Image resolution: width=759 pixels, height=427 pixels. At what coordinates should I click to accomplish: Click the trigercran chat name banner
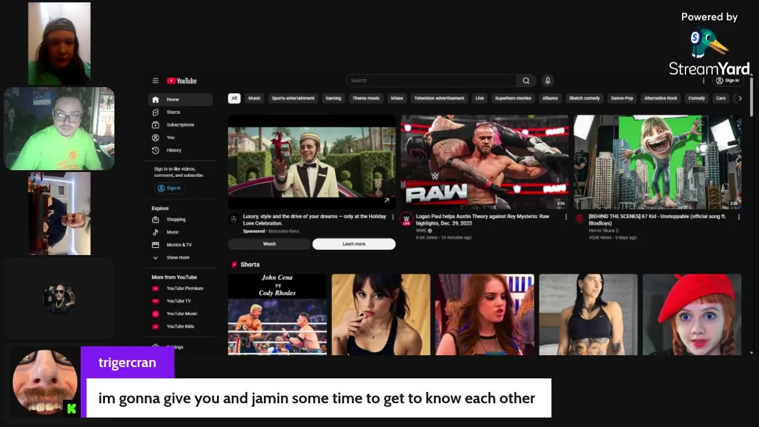pyautogui.click(x=127, y=362)
